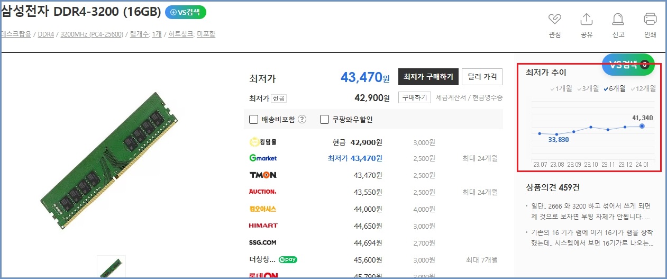Click the 최대 7개월 installment text
Viewport: 667px width, 279px height.
coord(481,260)
